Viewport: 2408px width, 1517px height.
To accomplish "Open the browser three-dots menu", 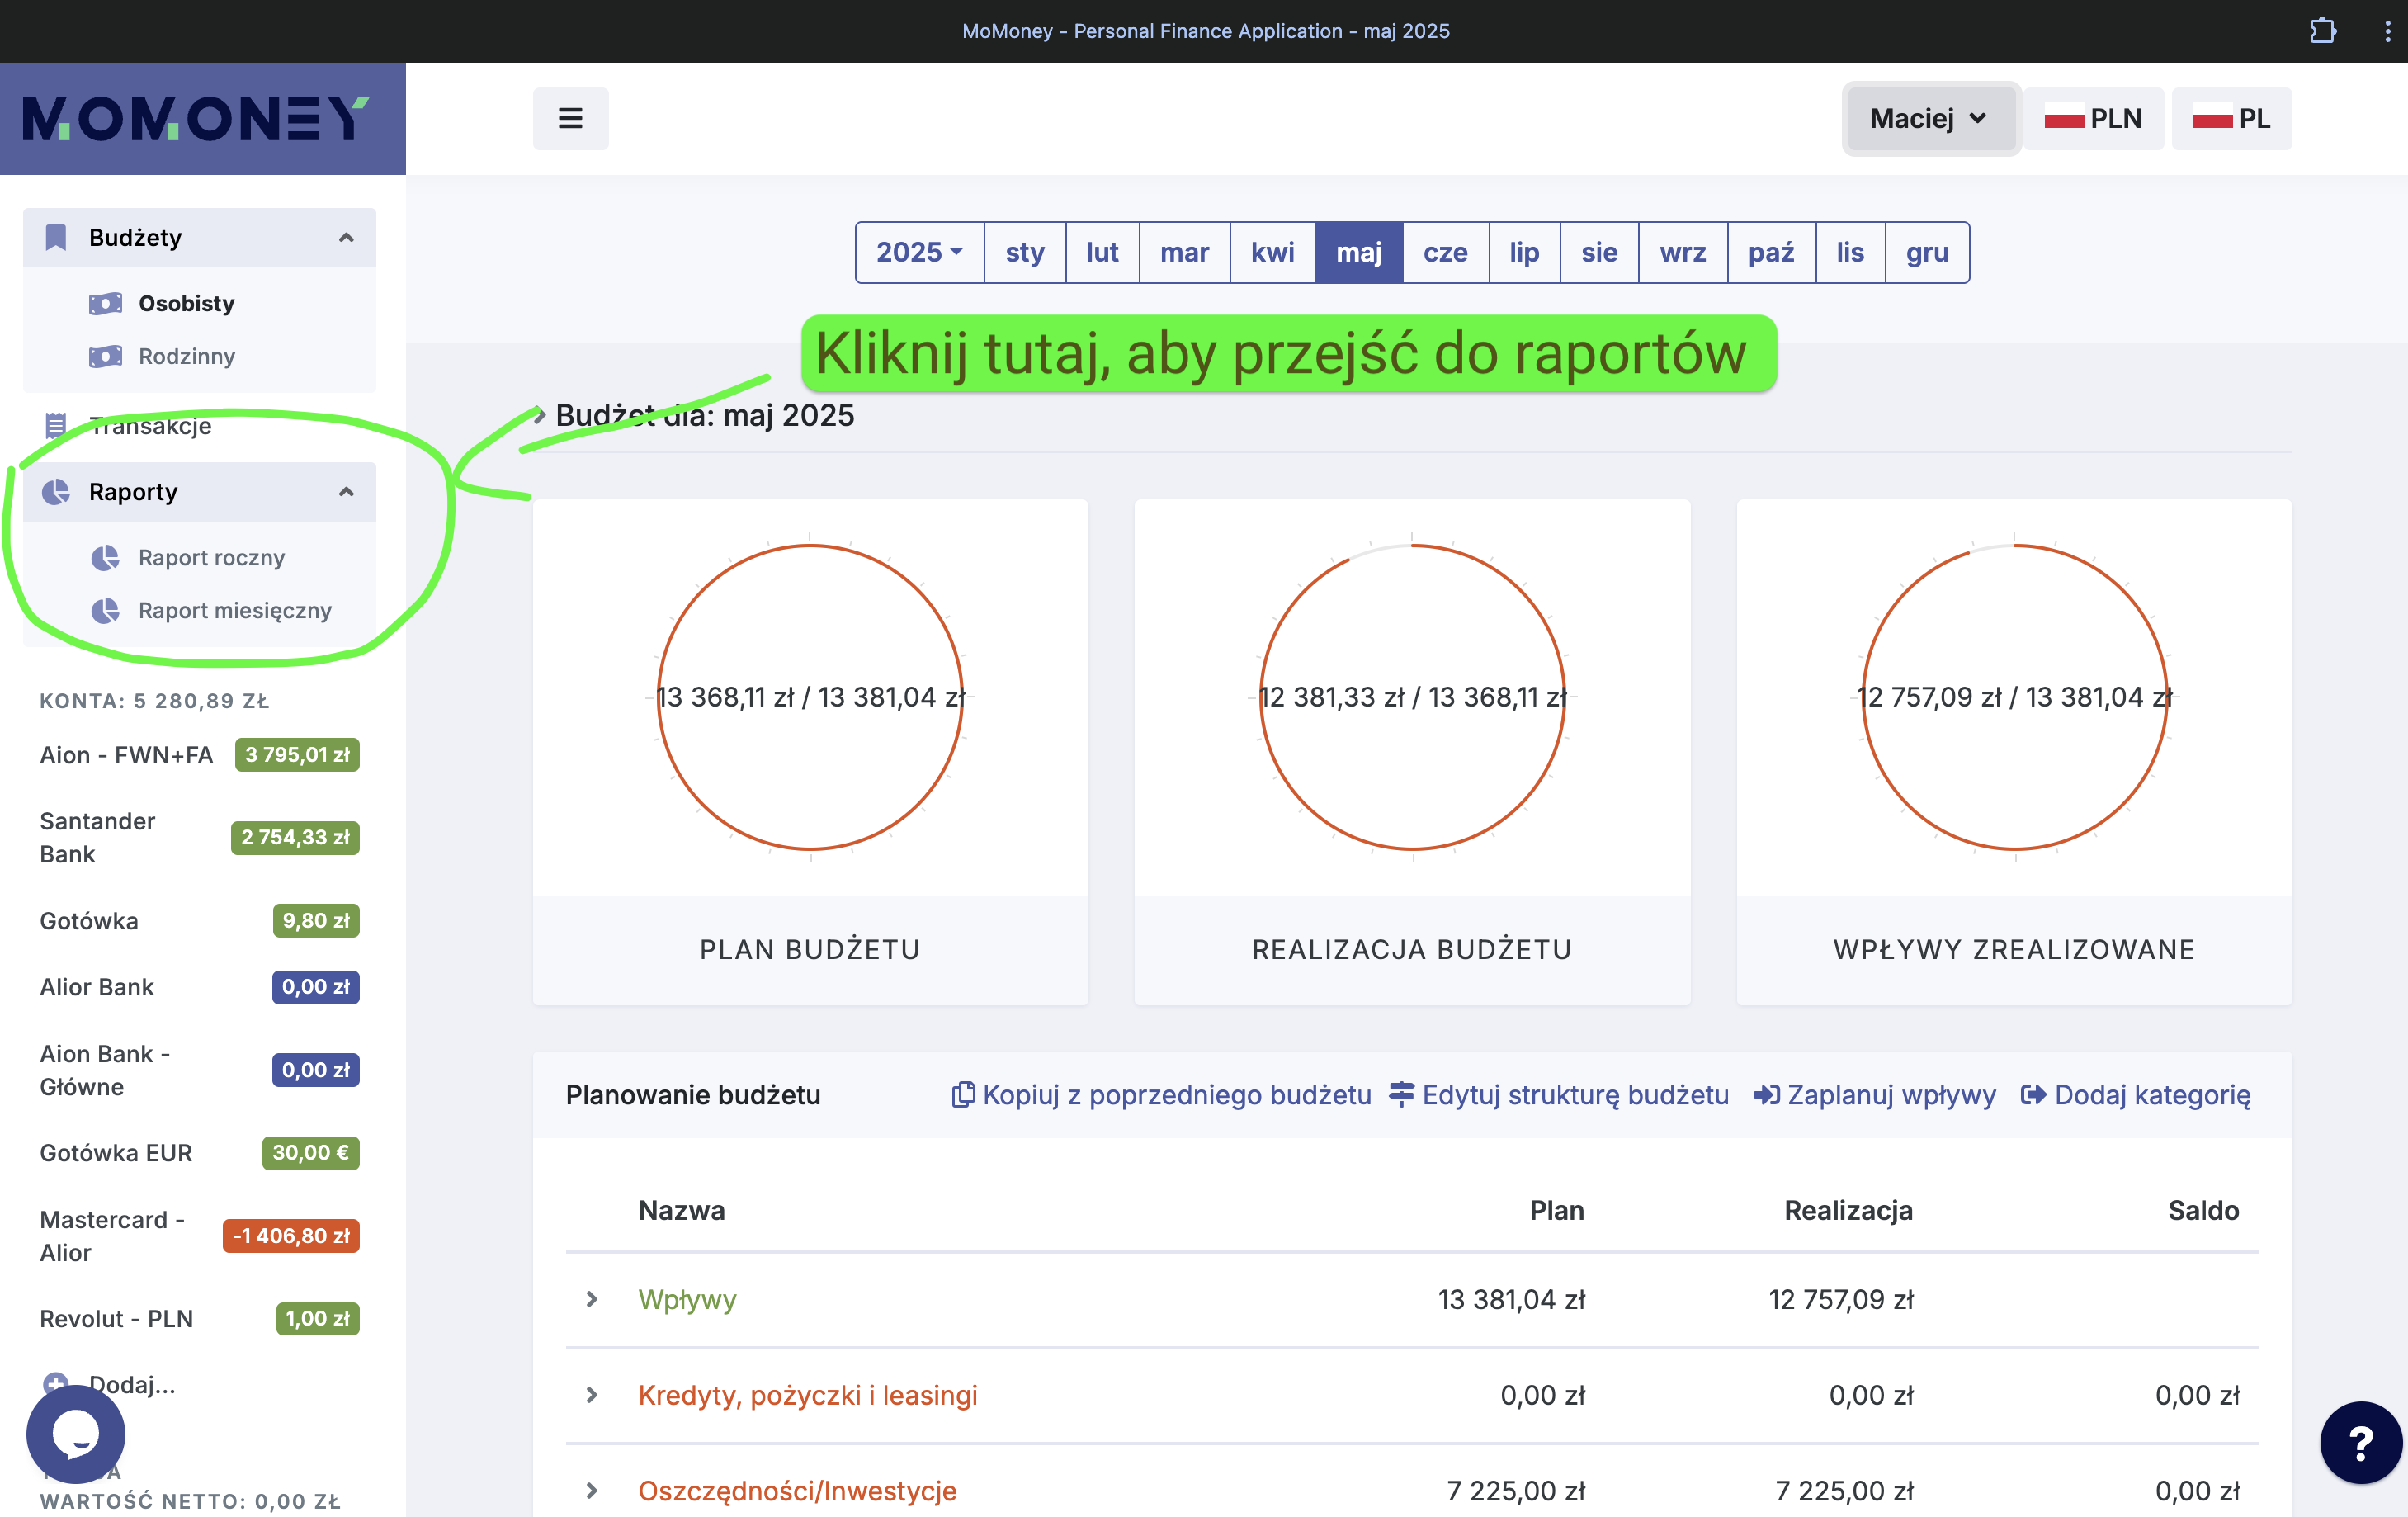I will pos(2387,30).
